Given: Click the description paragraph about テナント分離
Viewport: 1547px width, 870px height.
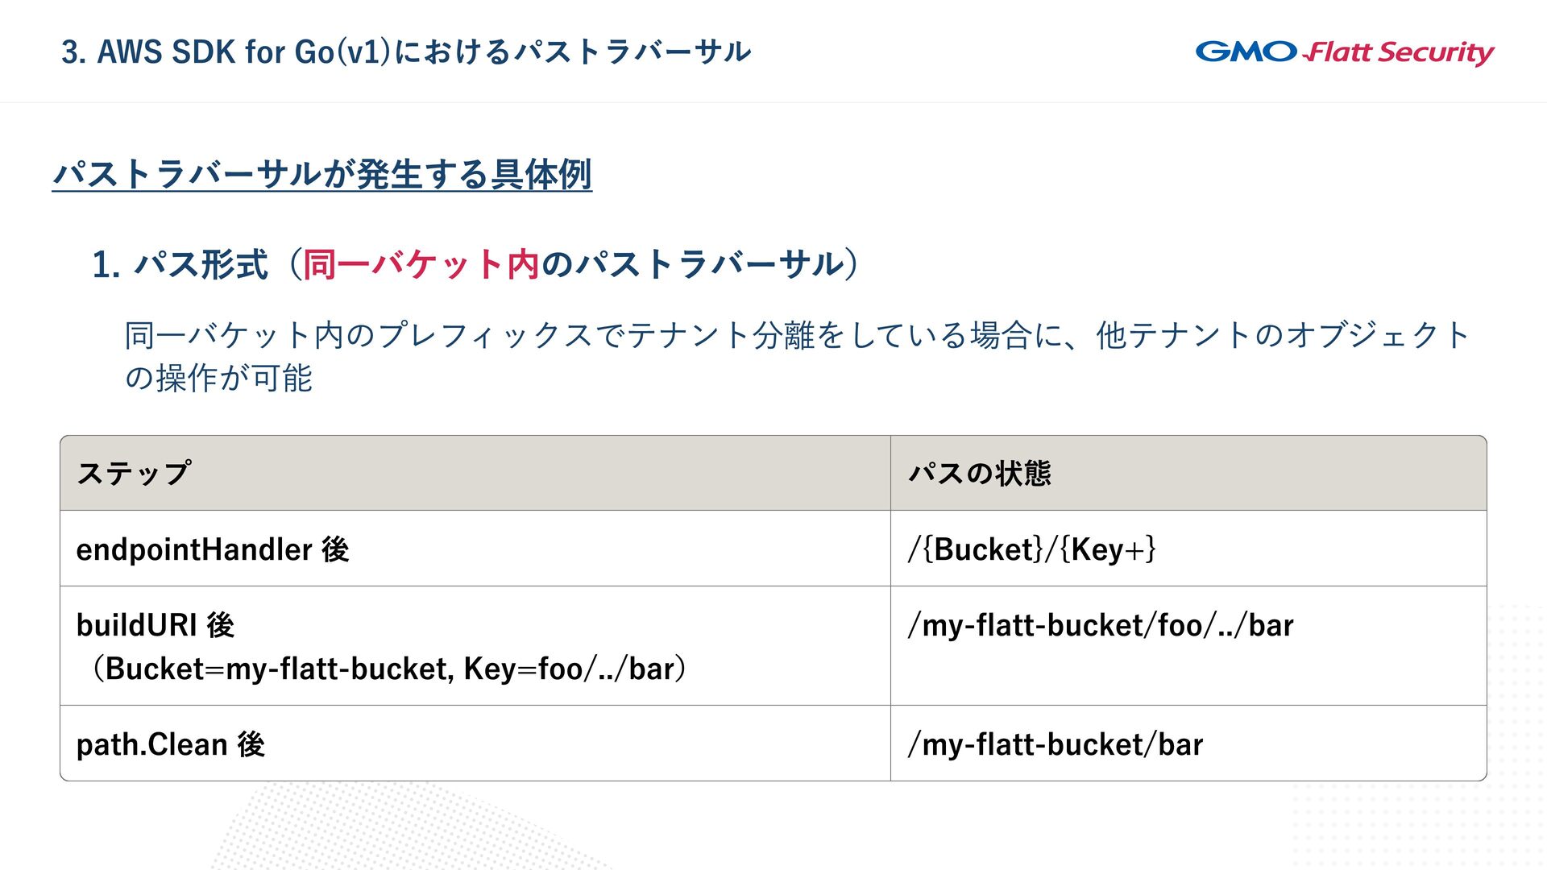Looking at the screenshot, I should [796, 335].
